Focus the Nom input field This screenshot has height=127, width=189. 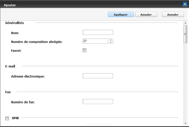(x=98, y=32)
